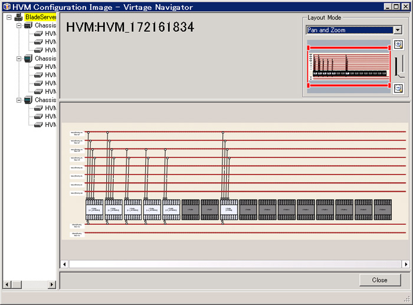Select the rightmost gray LPAR block
Viewport: 413px width, 305px height.
[383, 210]
